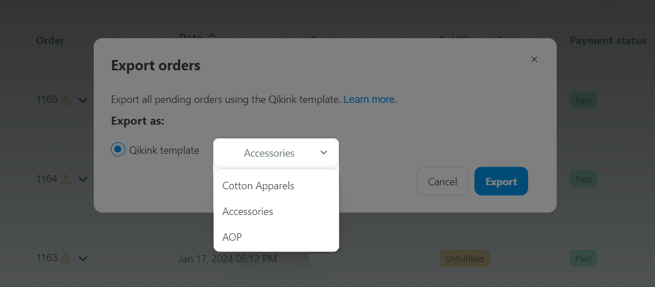Expand order 1164 details chevron
The image size is (655, 287).
tap(83, 180)
